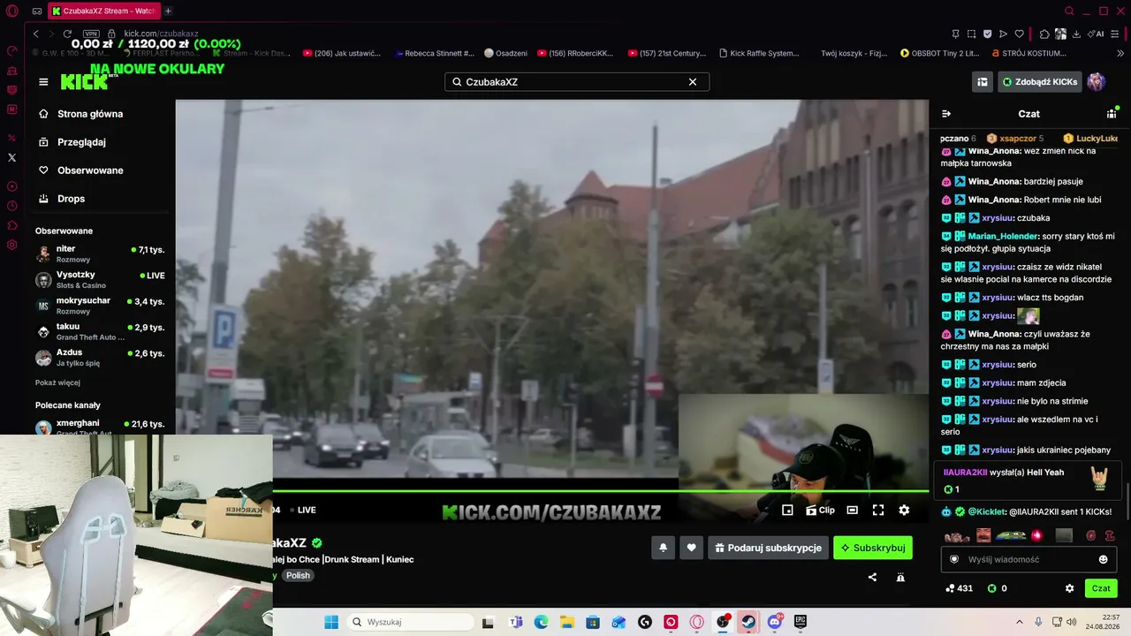Toggle follow heart for CzubakaXZ
The height and width of the screenshot is (636, 1131).
pos(691,548)
